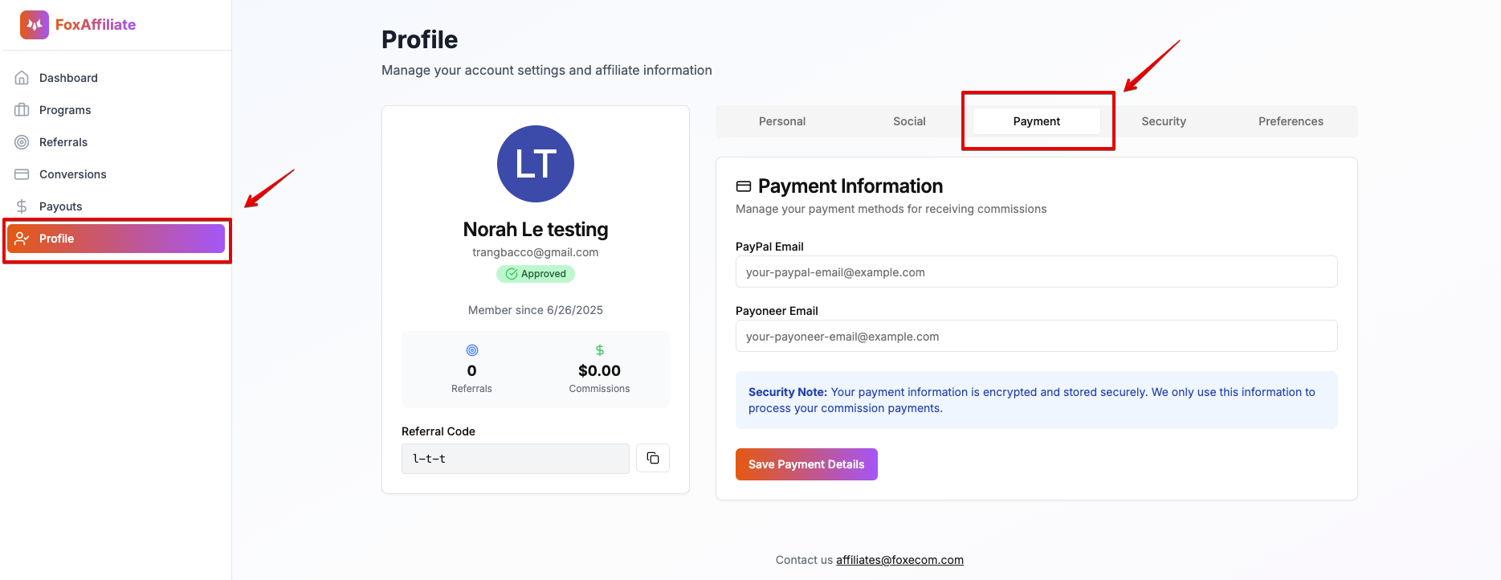The width and height of the screenshot is (1501, 580).
Task: Click Member since 6/26/2025 text
Action: pos(536,310)
